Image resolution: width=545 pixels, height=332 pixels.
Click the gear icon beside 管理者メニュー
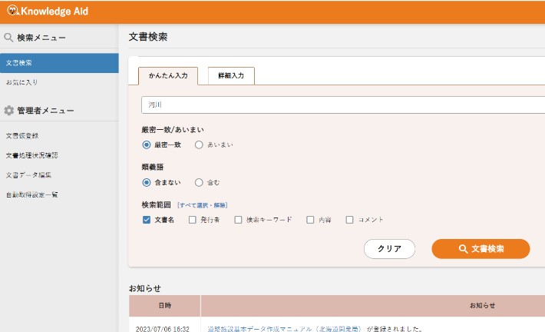9,111
